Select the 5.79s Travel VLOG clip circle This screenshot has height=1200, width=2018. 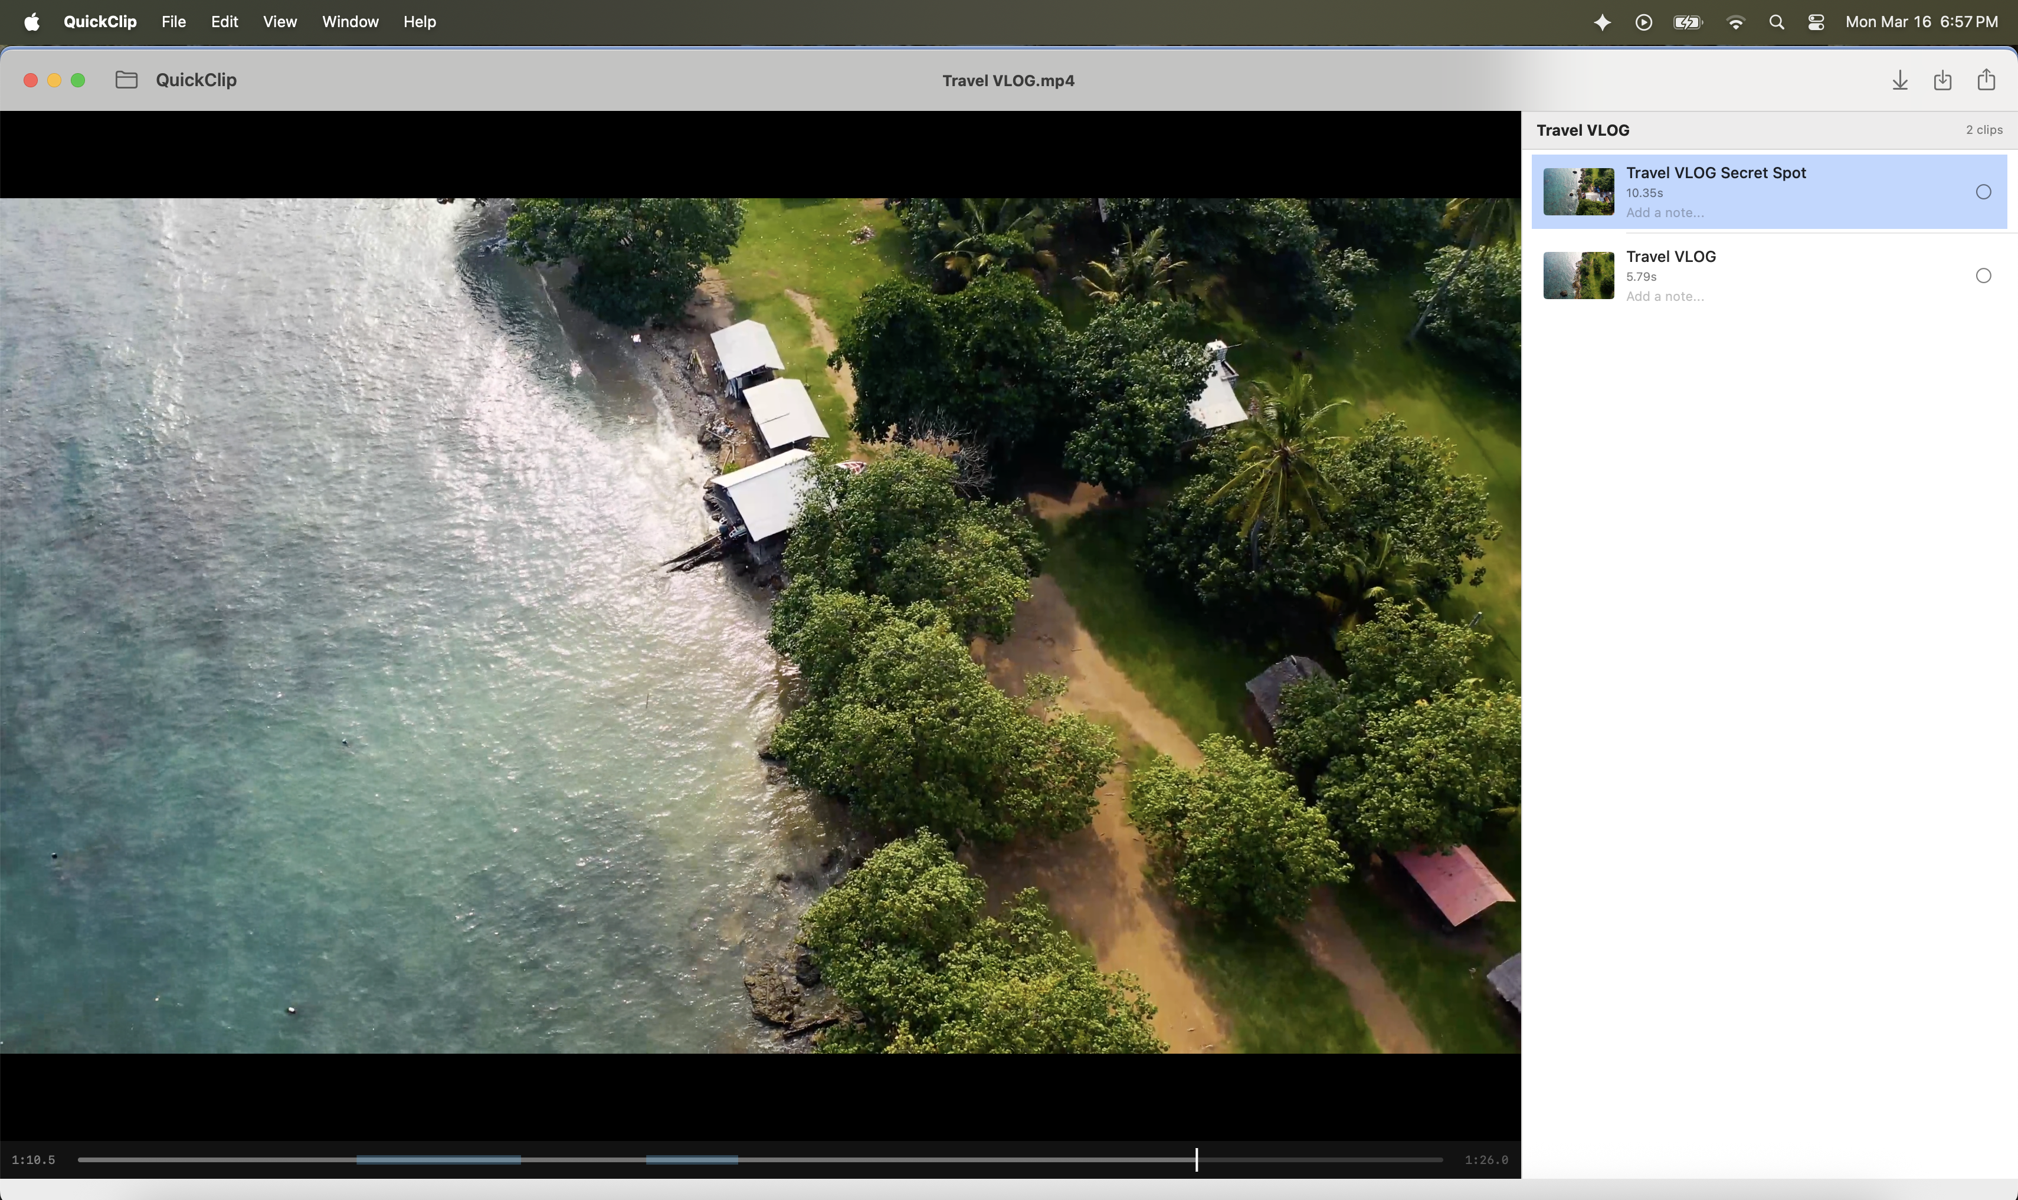coord(1983,276)
